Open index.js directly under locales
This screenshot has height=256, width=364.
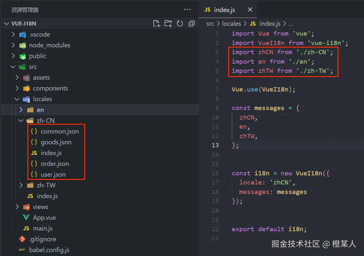47,196
